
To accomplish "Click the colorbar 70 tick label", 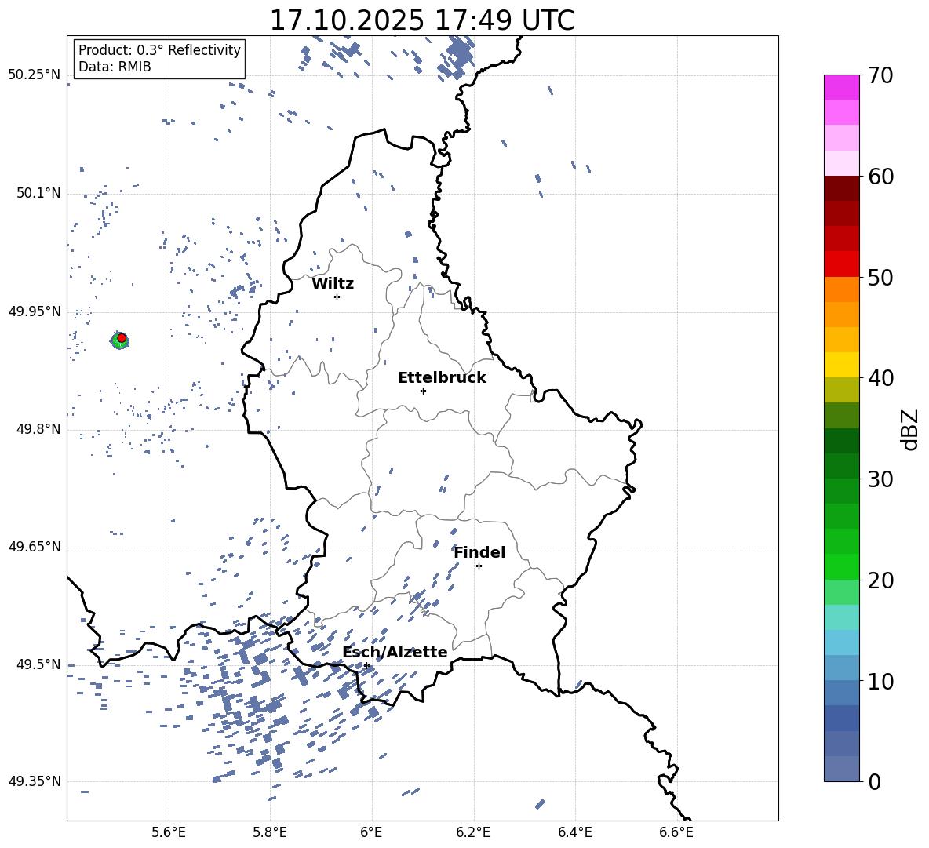I will 880,76.
